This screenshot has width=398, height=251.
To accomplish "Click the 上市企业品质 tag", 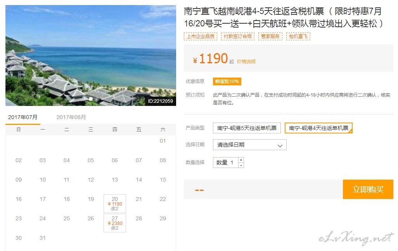I will tap(201, 36).
